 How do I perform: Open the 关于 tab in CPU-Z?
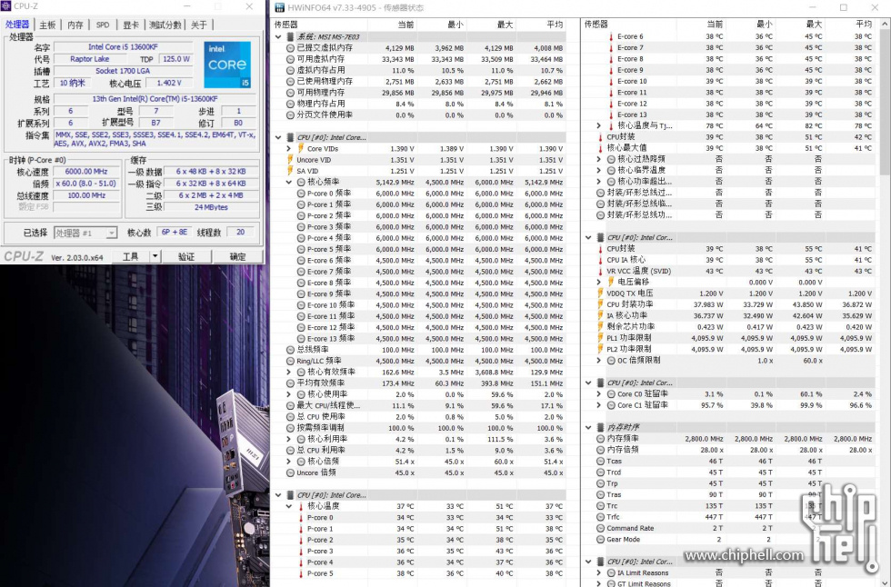199,25
